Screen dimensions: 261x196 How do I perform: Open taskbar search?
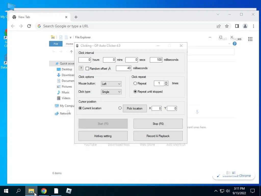click(18, 191)
